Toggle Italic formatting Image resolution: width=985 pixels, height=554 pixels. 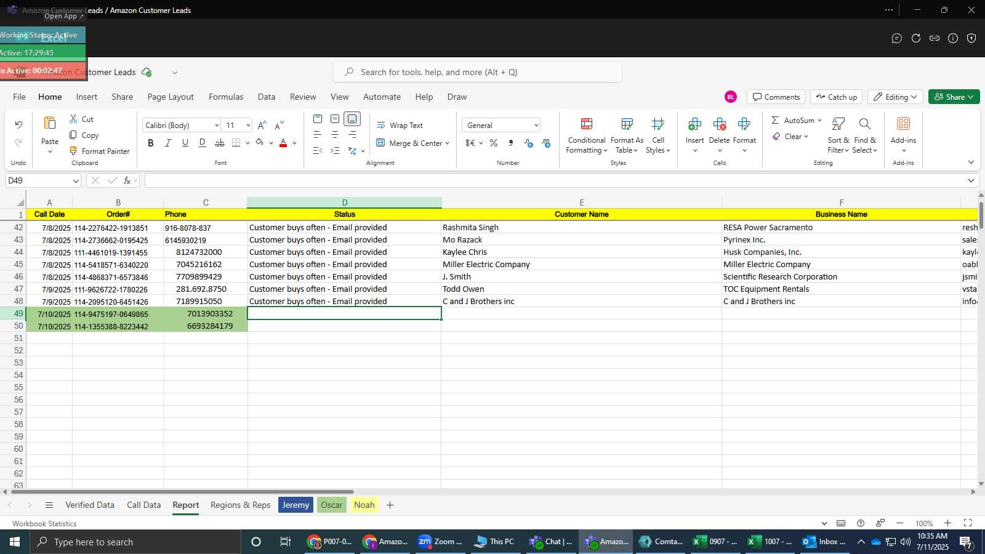click(167, 143)
